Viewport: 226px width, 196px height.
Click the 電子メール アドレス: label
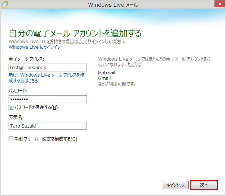(26, 59)
